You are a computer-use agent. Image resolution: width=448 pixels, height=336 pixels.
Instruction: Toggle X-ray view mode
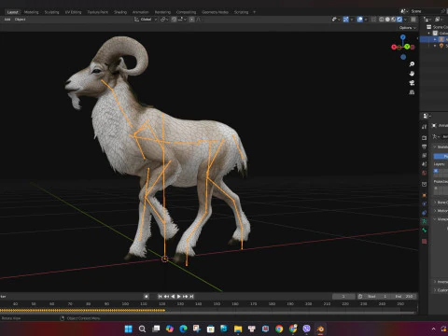[x=373, y=20]
